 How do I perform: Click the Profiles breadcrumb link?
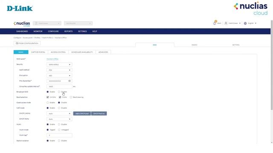(37, 38)
